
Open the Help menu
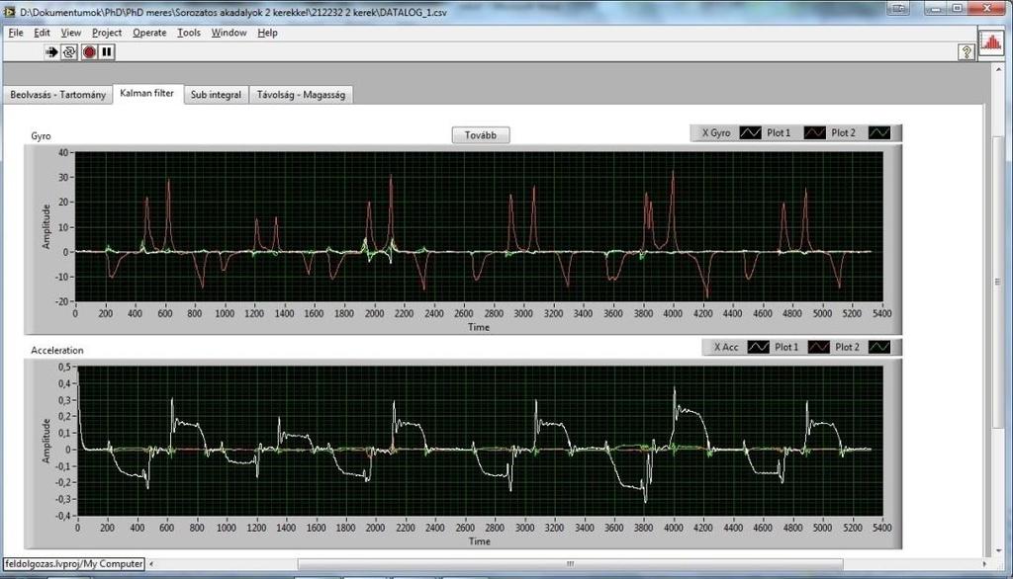tap(267, 33)
